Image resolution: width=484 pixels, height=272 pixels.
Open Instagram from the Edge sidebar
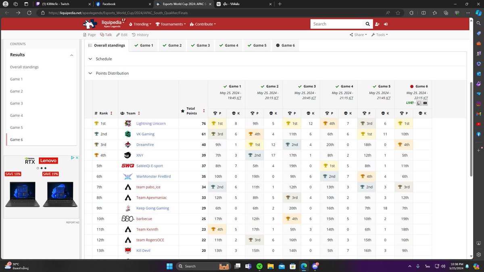click(478, 104)
